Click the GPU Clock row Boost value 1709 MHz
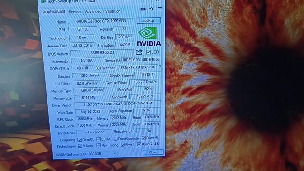Image resolution: width=304 pixels, height=171 pixels. point(152,117)
